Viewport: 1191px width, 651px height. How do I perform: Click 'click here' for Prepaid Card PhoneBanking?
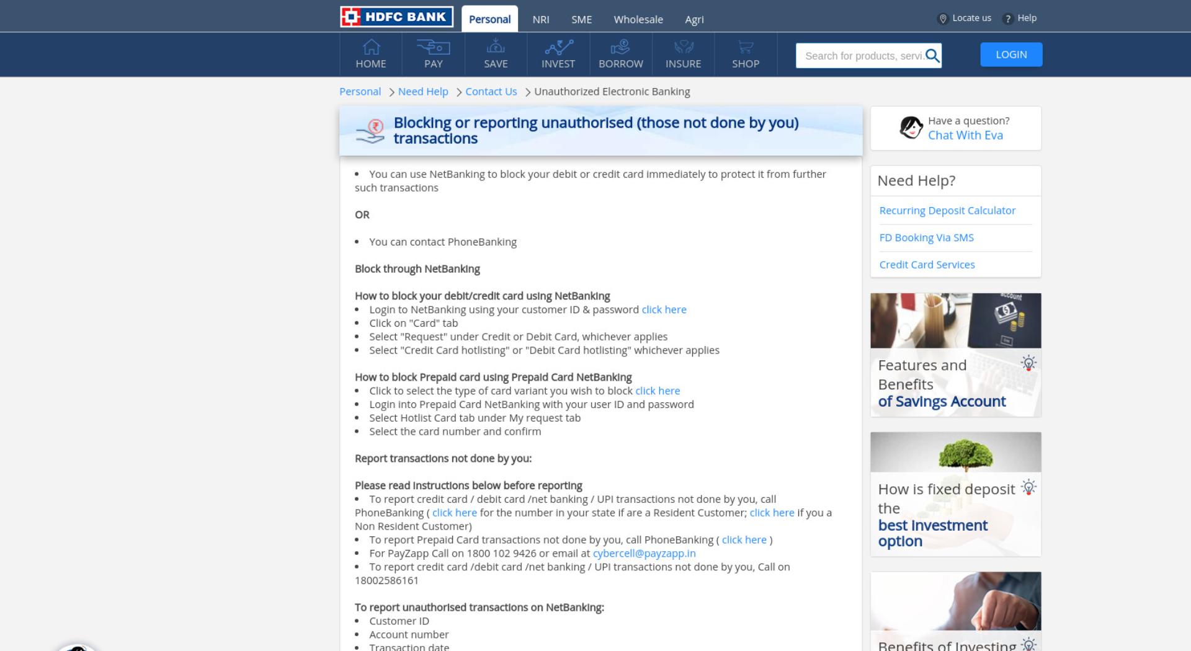tap(744, 540)
